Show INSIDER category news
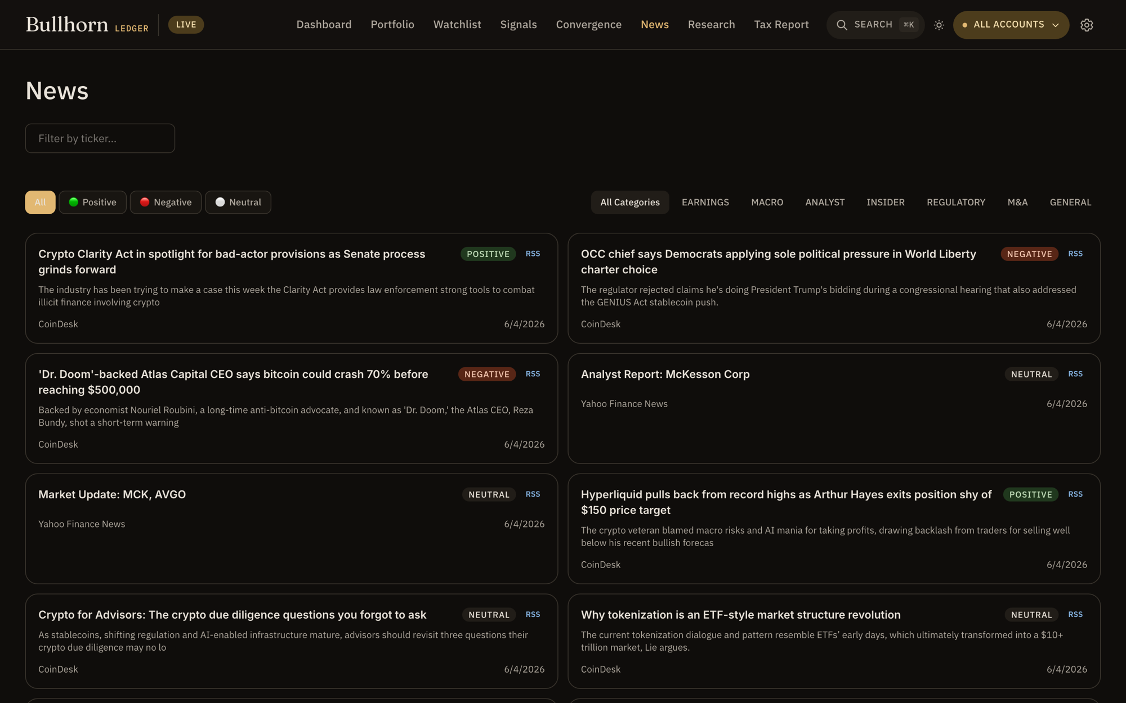This screenshot has height=703, width=1126. 886,202
